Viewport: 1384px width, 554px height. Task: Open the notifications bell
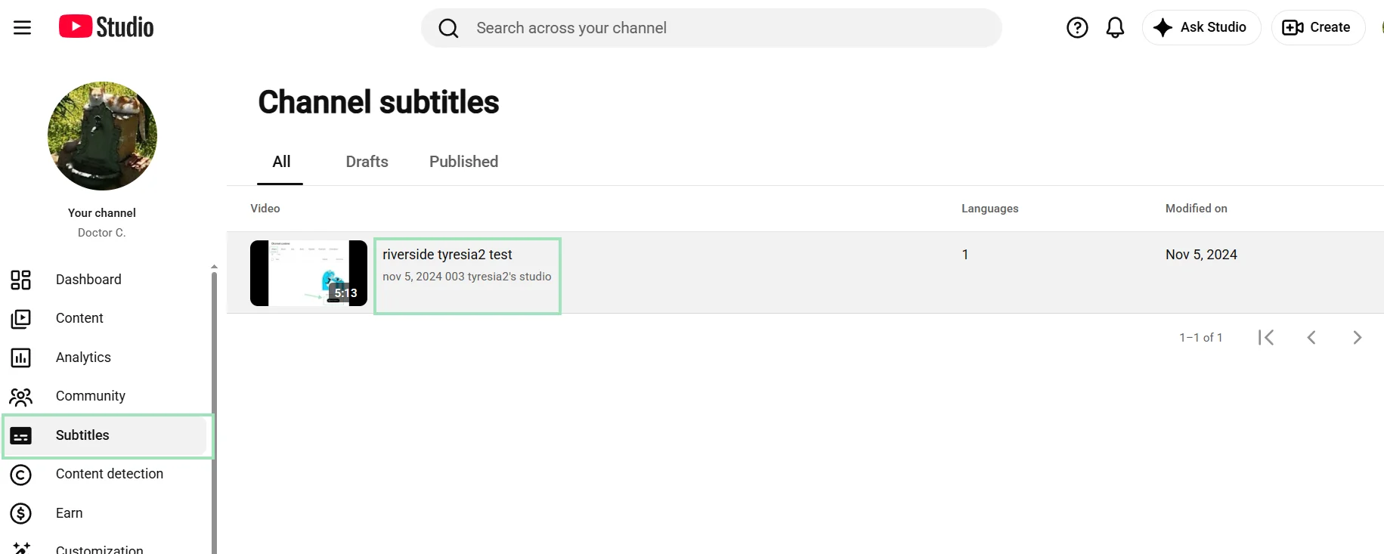(x=1115, y=28)
